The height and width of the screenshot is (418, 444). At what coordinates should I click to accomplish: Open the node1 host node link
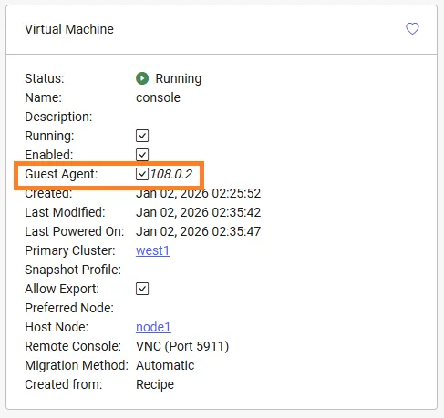point(153,327)
